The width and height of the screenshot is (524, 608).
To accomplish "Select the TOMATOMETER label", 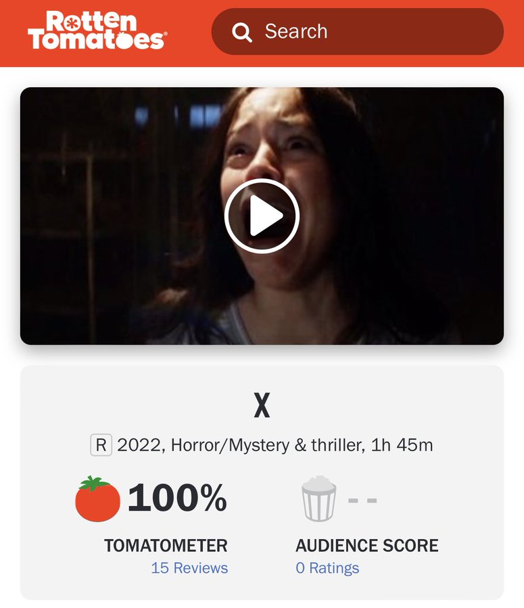I will click(x=166, y=546).
